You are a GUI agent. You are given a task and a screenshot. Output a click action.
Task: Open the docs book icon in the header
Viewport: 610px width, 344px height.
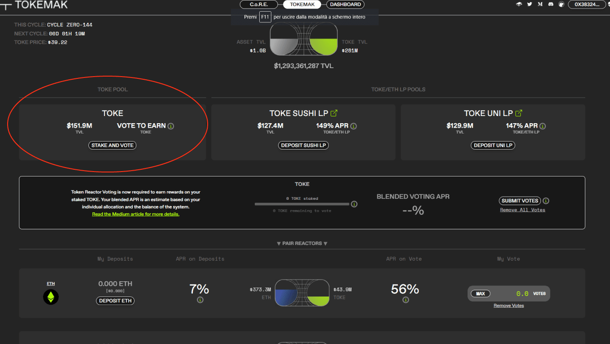click(x=519, y=4)
